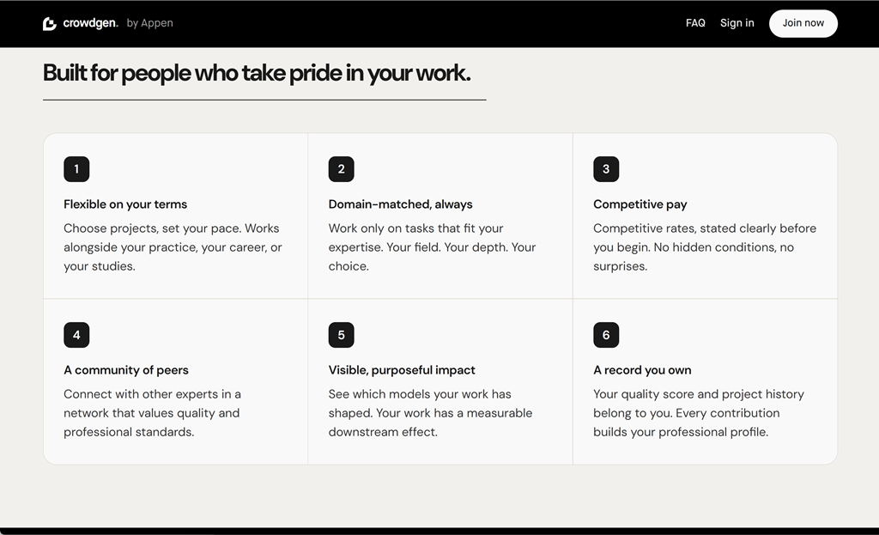Image resolution: width=879 pixels, height=535 pixels.
Task: Click the Join now button
Action: pos(803,23)
